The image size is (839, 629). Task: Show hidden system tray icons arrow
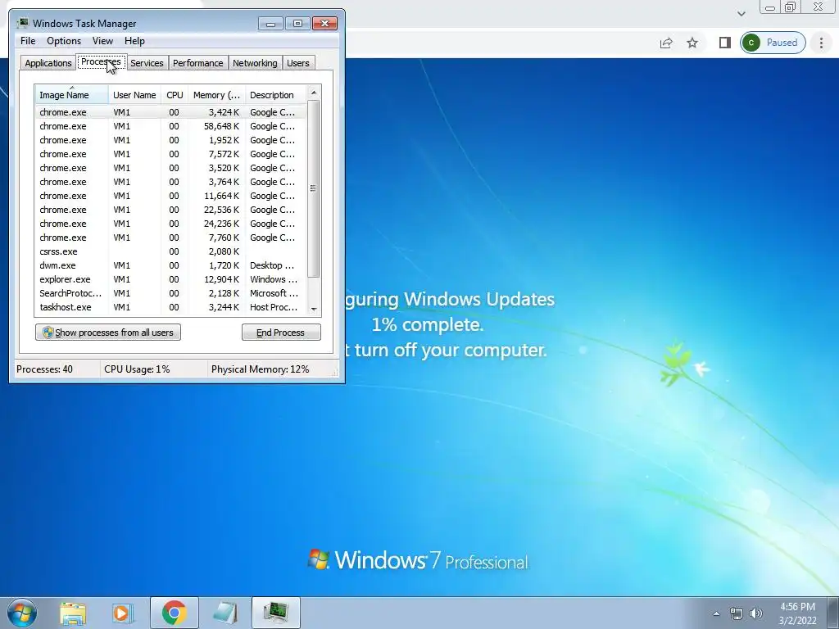point(716,613)
